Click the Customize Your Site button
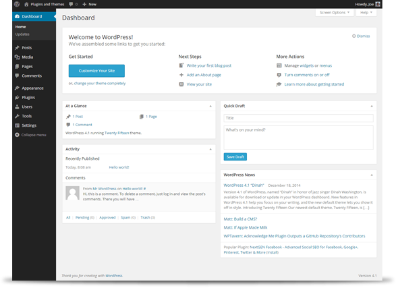Screen dimensions: 396x288 pos(96,71)
